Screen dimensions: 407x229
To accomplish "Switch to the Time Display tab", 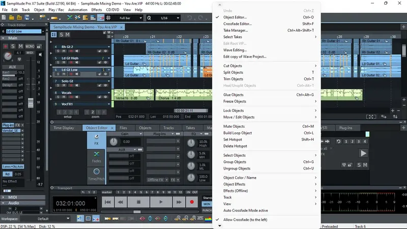I will tap(64, 128).
